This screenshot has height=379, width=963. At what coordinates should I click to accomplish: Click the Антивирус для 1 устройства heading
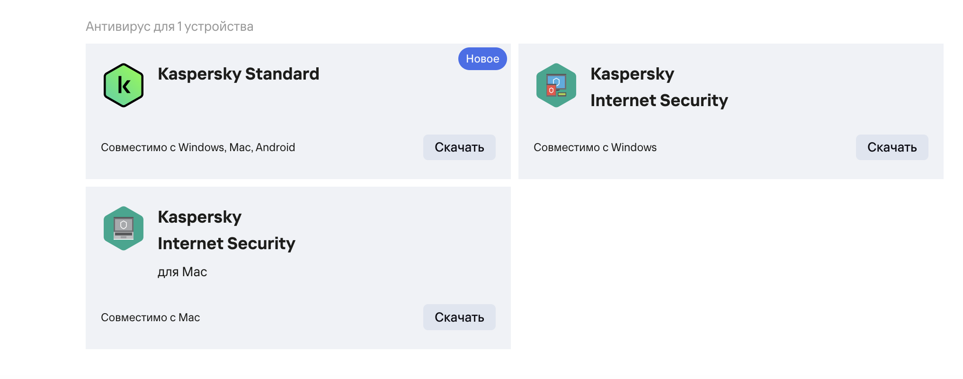[x=169, y=27]
